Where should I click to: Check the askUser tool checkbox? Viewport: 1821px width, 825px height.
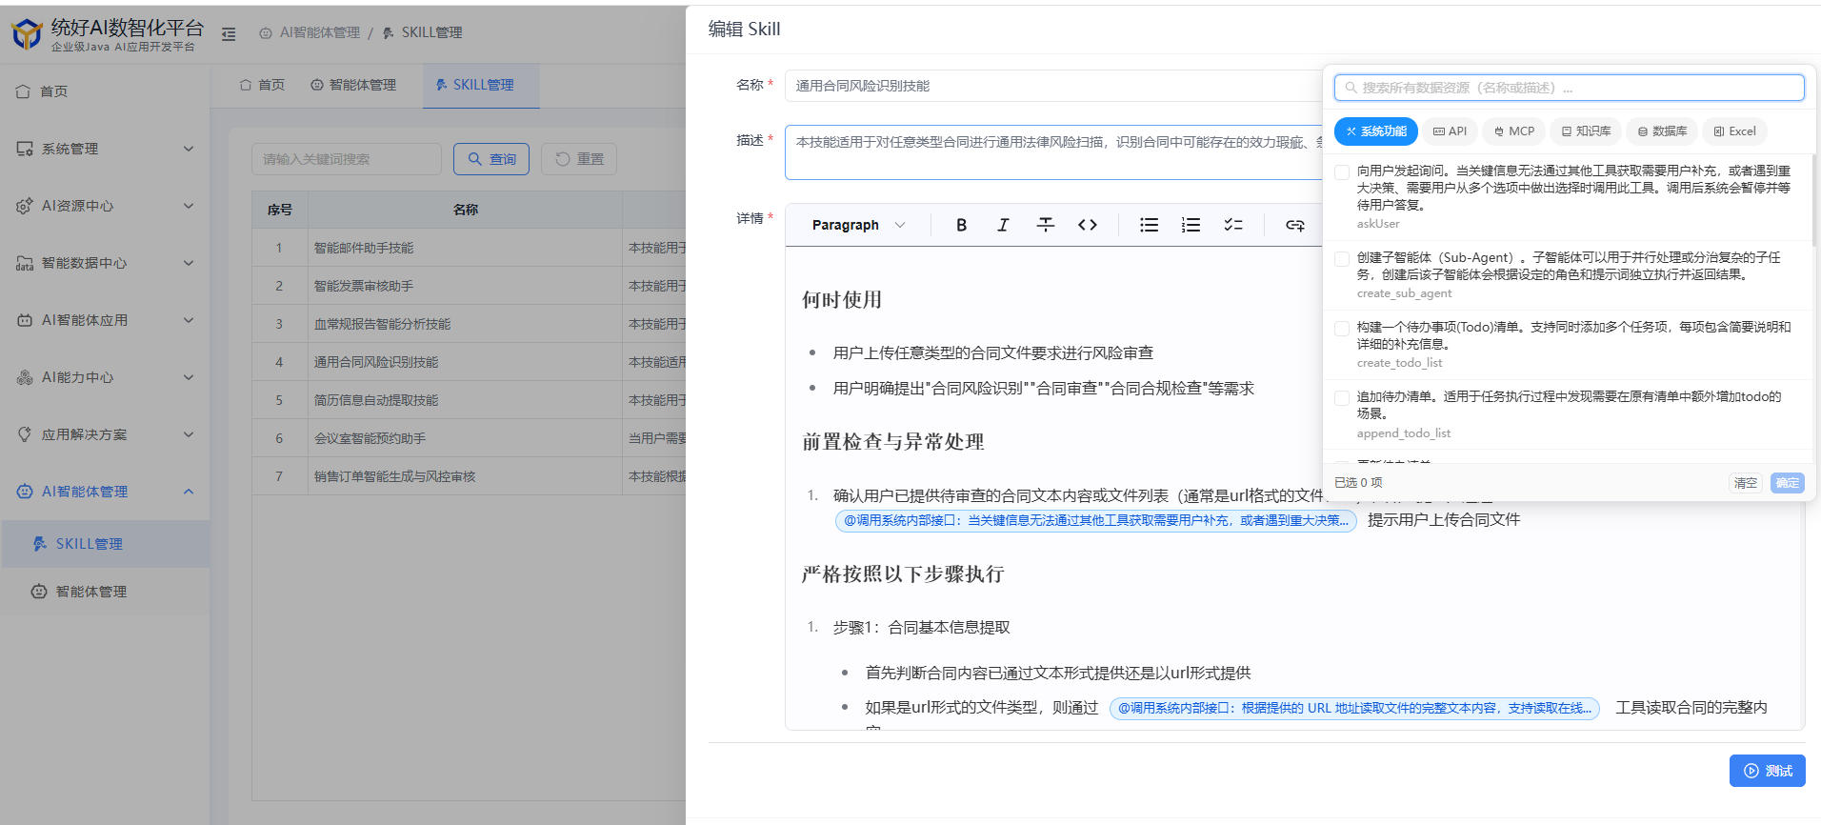(1342, 172)
